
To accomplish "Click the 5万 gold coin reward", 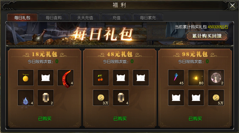I will 216,98.
